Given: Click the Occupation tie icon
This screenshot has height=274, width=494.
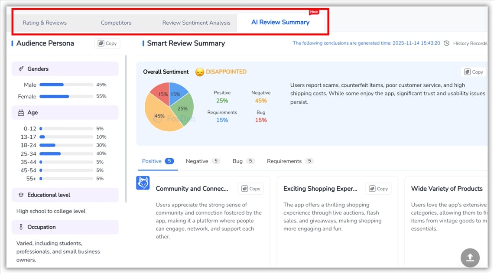Looking at the screenshot, I should (21, 227).
